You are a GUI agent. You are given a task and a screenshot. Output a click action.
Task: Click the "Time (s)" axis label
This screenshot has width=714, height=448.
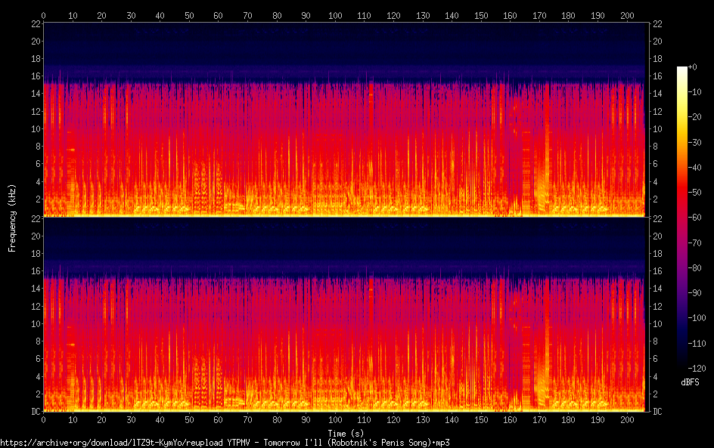[344, 433]
